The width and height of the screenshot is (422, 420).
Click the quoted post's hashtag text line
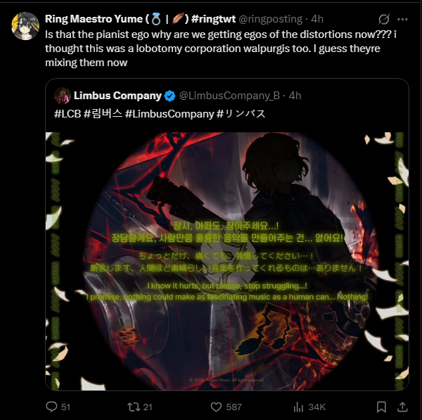(x=160, y=113)
